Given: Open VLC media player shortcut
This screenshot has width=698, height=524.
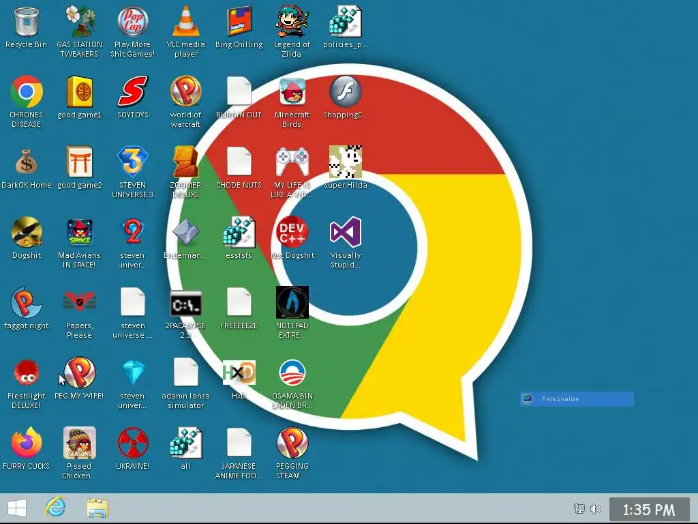Looking at the screenshot, I should 185,21.
